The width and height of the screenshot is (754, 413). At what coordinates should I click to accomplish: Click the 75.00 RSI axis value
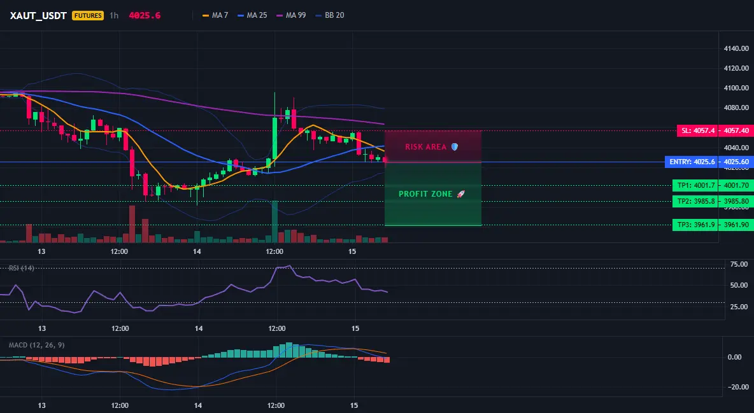pos(739,265)
